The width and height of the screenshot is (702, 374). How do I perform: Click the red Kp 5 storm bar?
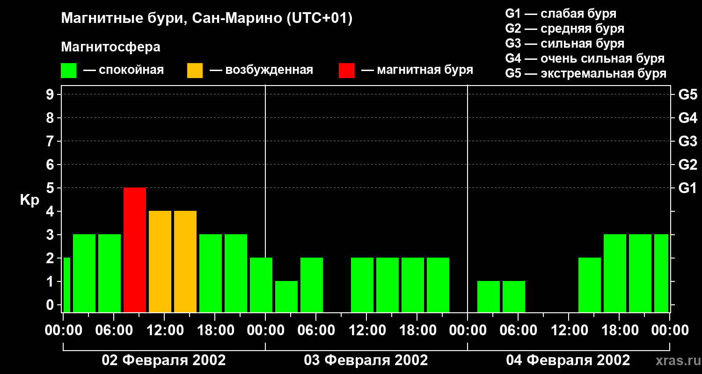[x=135, y=250]
